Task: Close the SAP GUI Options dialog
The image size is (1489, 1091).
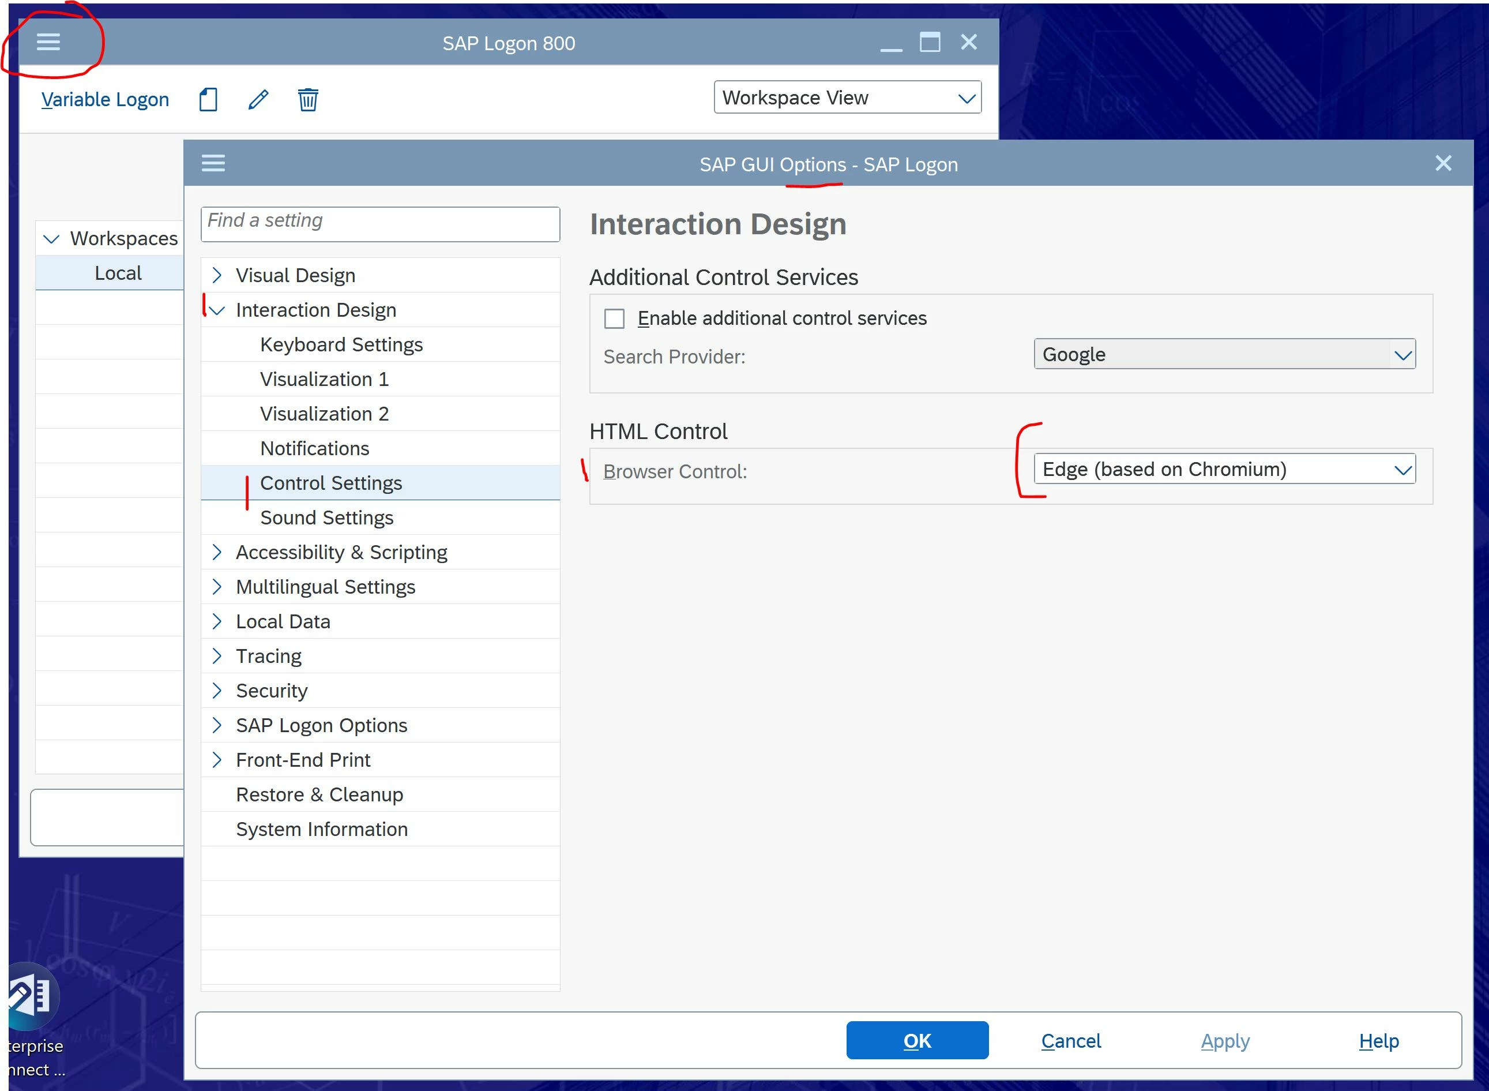Action: pos(1443,163)
